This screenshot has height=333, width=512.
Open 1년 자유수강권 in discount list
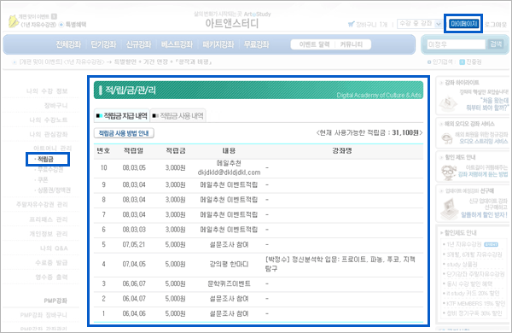pos(464,244)
